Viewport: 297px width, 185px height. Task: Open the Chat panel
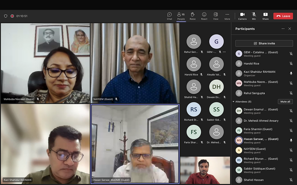tap(169, 16)
